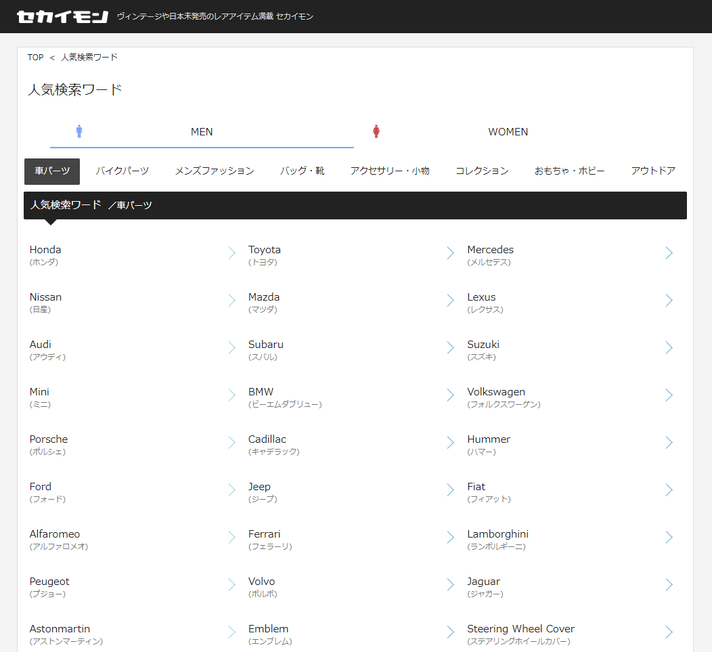Go to TOP via breadcrumb link
Viewport: 712px width, 652px height.
35,58
